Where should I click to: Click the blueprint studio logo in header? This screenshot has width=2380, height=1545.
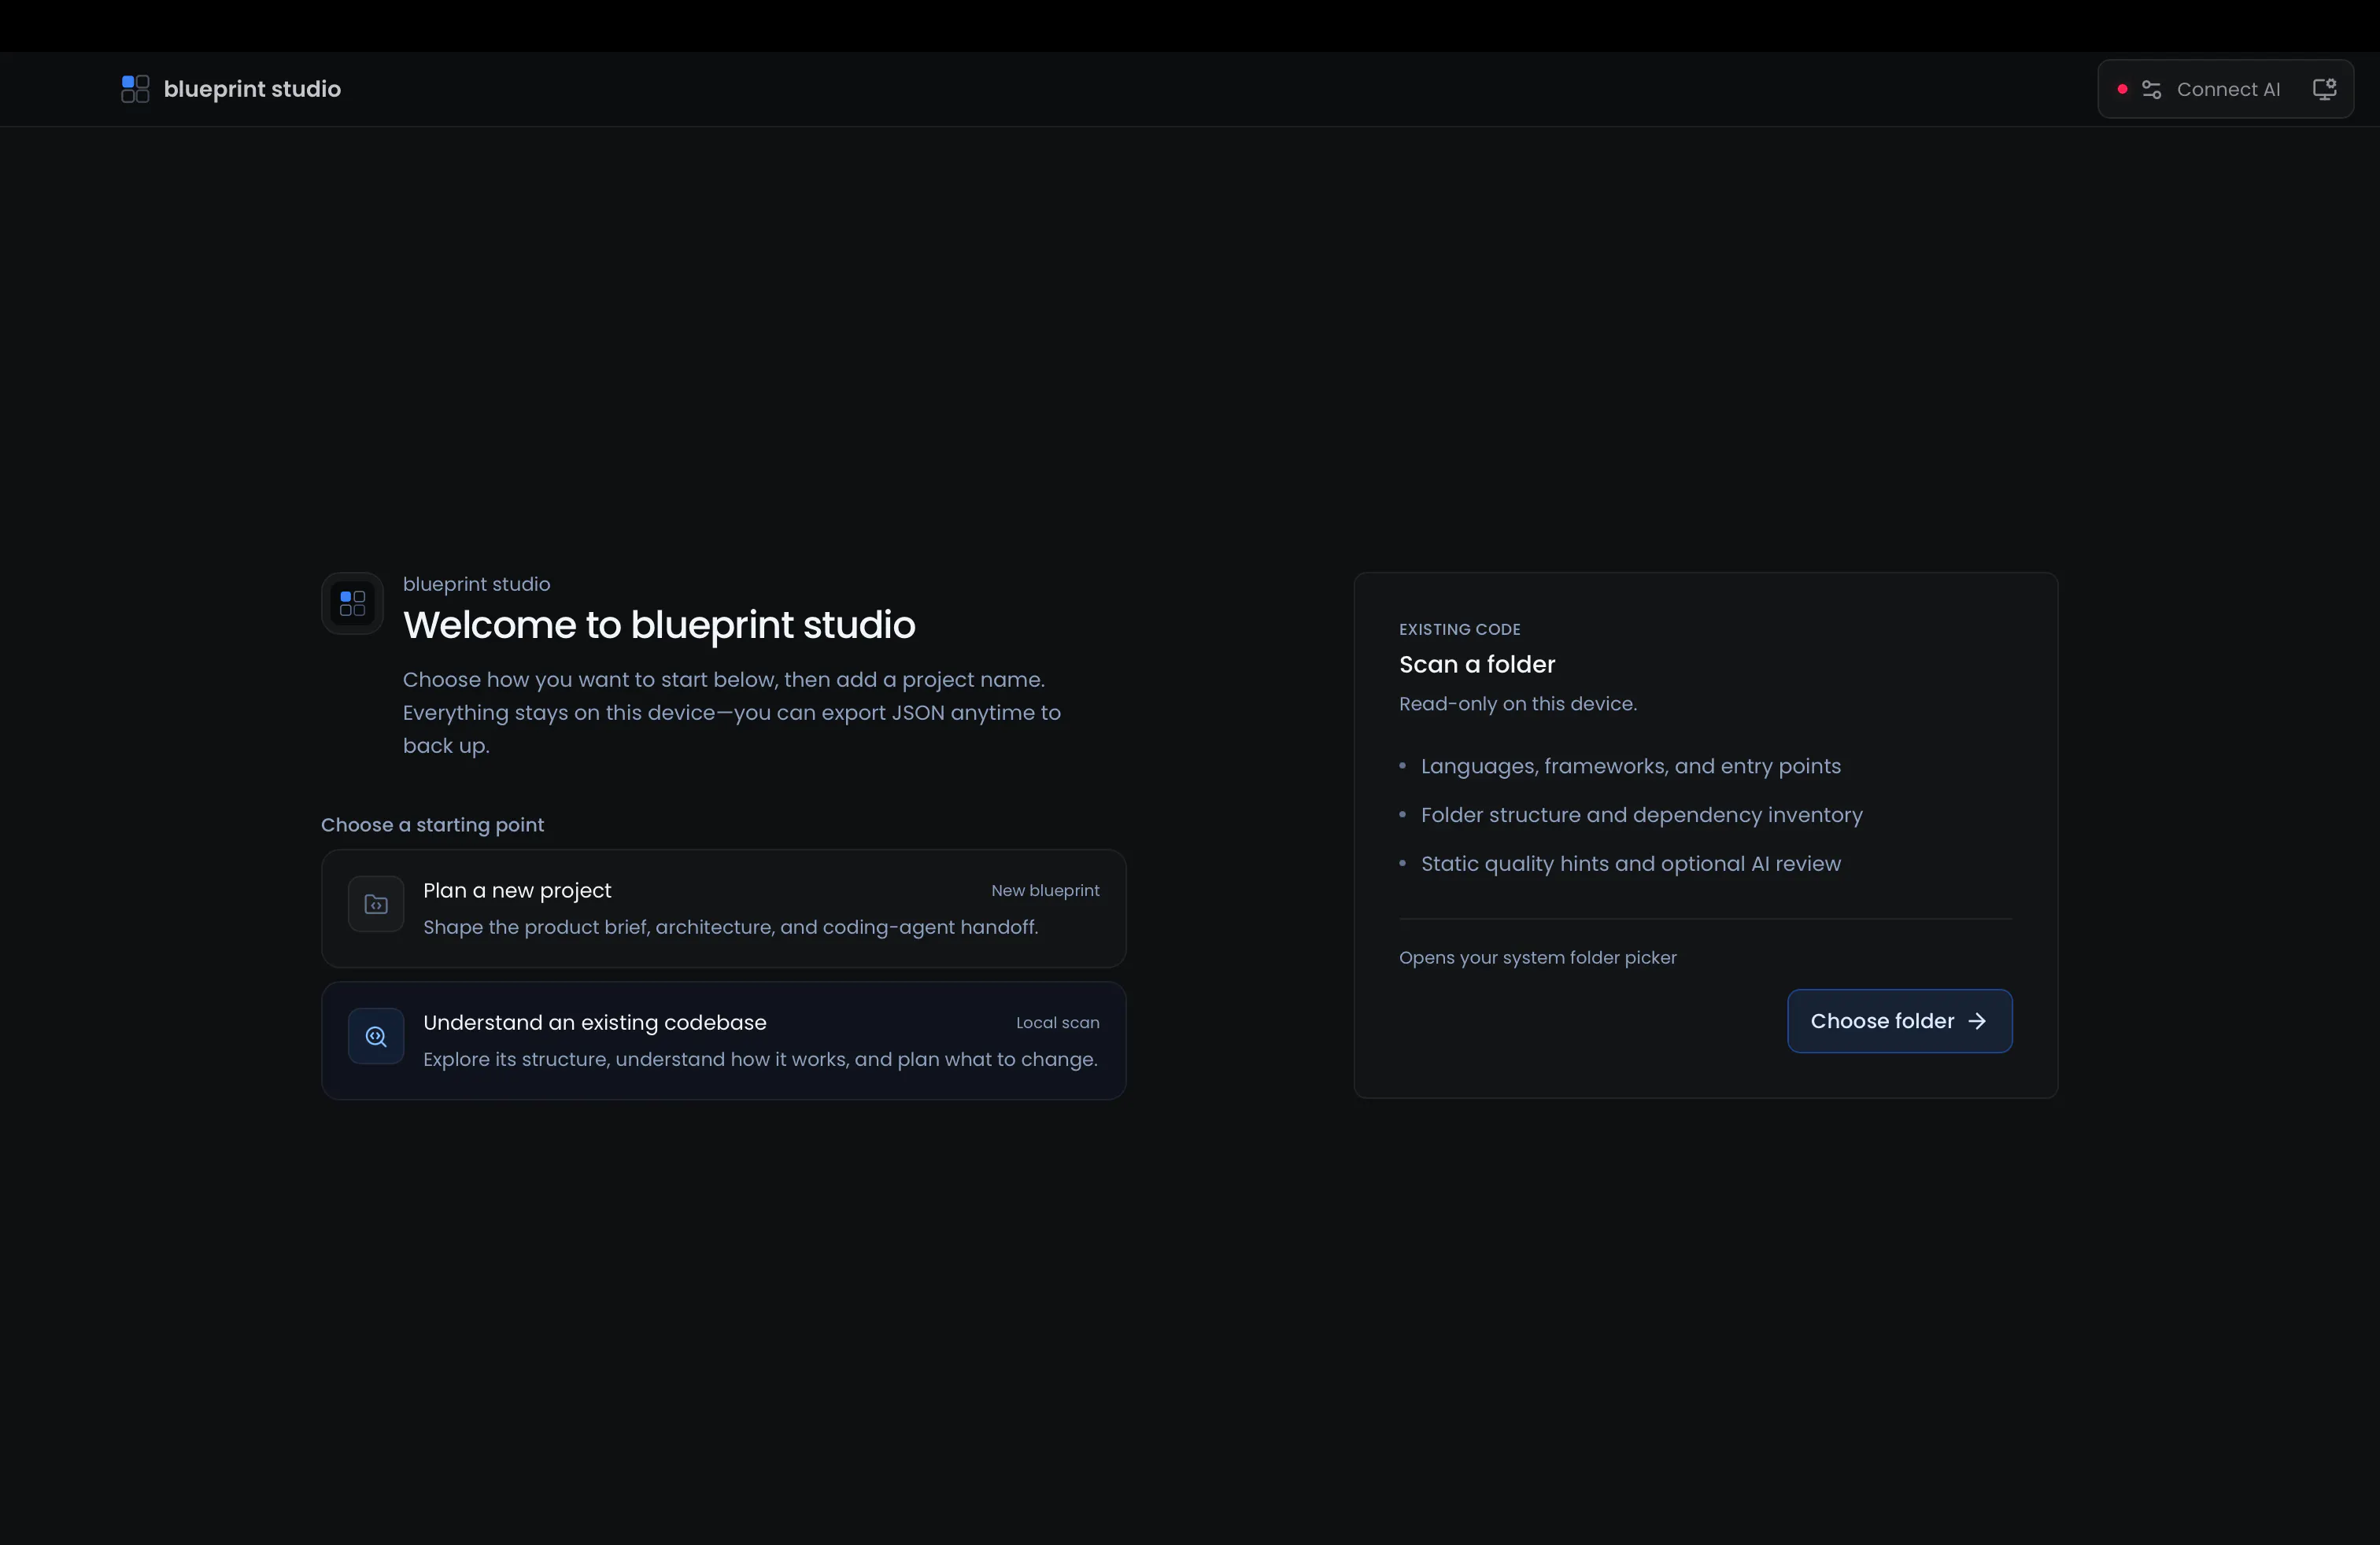pos(135,89)
